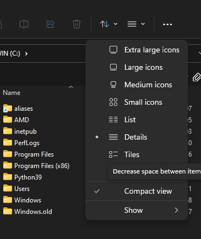Click the Tiles layout icon
The height and width of the screenshot is (239, 201).
(113, 154)
